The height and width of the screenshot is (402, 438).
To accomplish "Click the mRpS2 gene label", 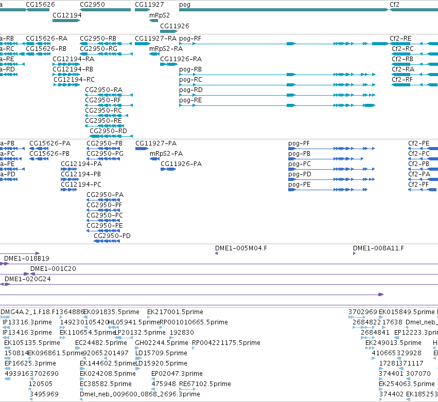I will coord(160,15).
